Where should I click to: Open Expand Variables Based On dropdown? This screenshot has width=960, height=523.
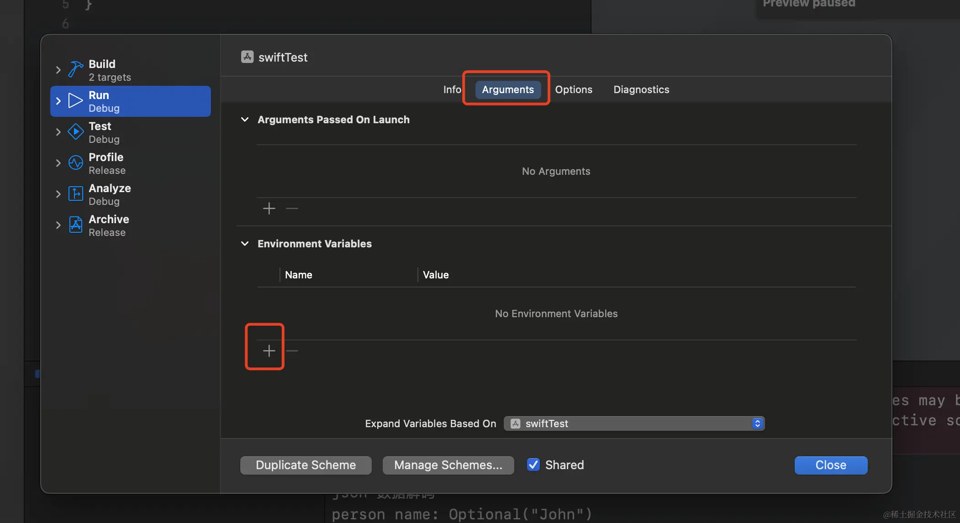point(633,424)
